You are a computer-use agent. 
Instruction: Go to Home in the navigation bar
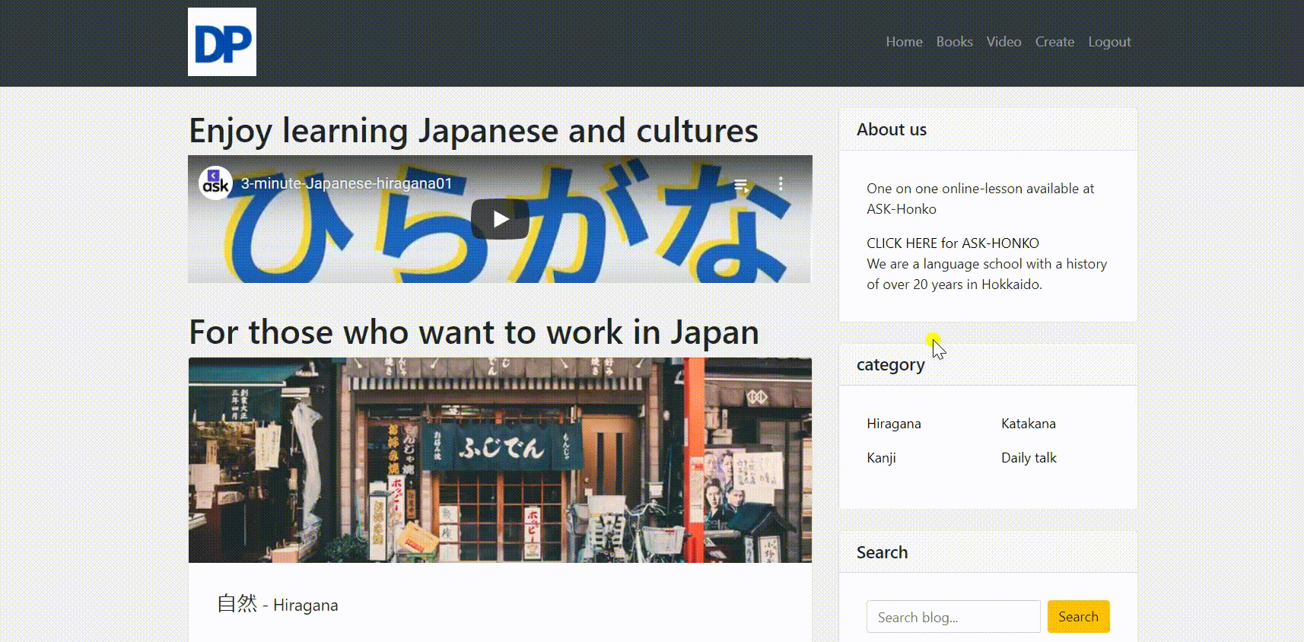[x=904, y=42]
